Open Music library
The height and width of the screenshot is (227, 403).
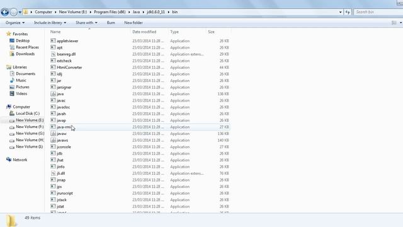tap(21, 81)
